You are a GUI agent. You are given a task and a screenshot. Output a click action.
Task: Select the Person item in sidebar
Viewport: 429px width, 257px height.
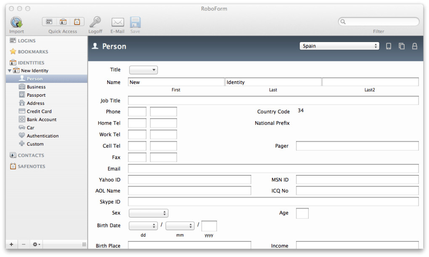pos(47,79)
